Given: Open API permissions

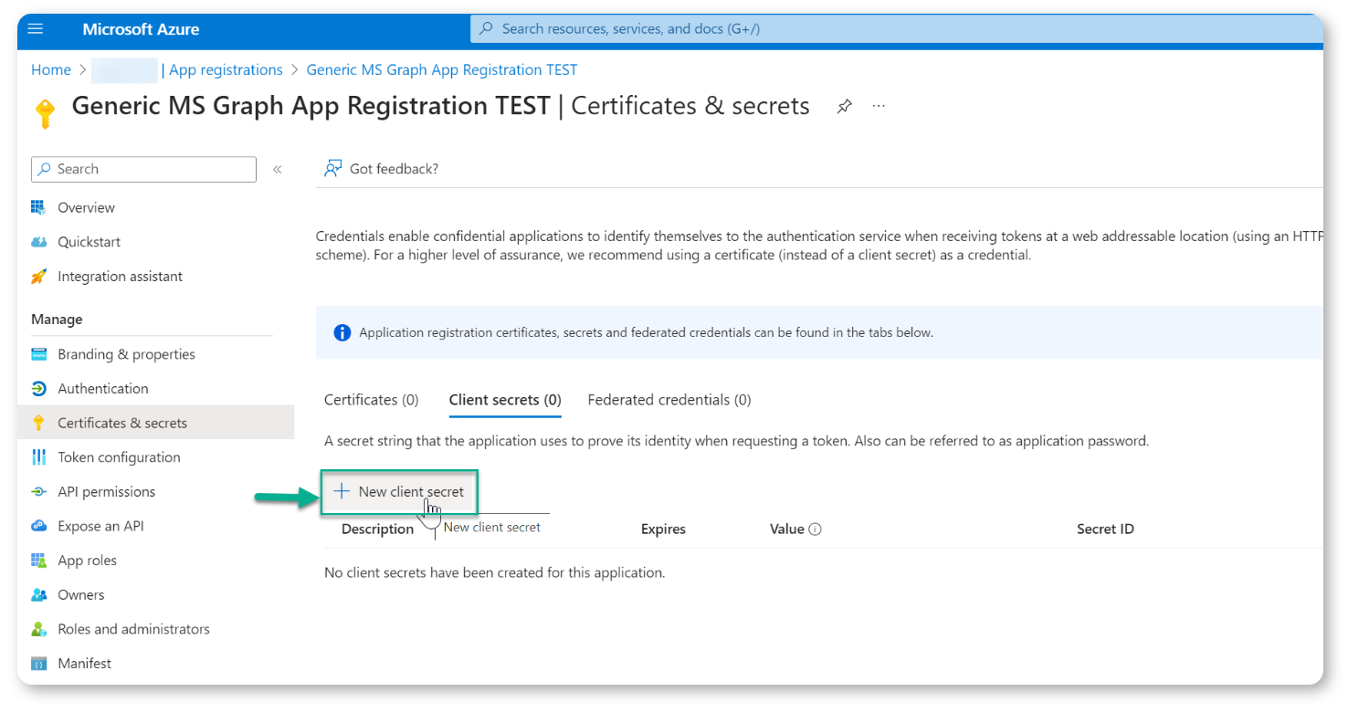Looking at the screenshot, I should (x=106, y=492).
